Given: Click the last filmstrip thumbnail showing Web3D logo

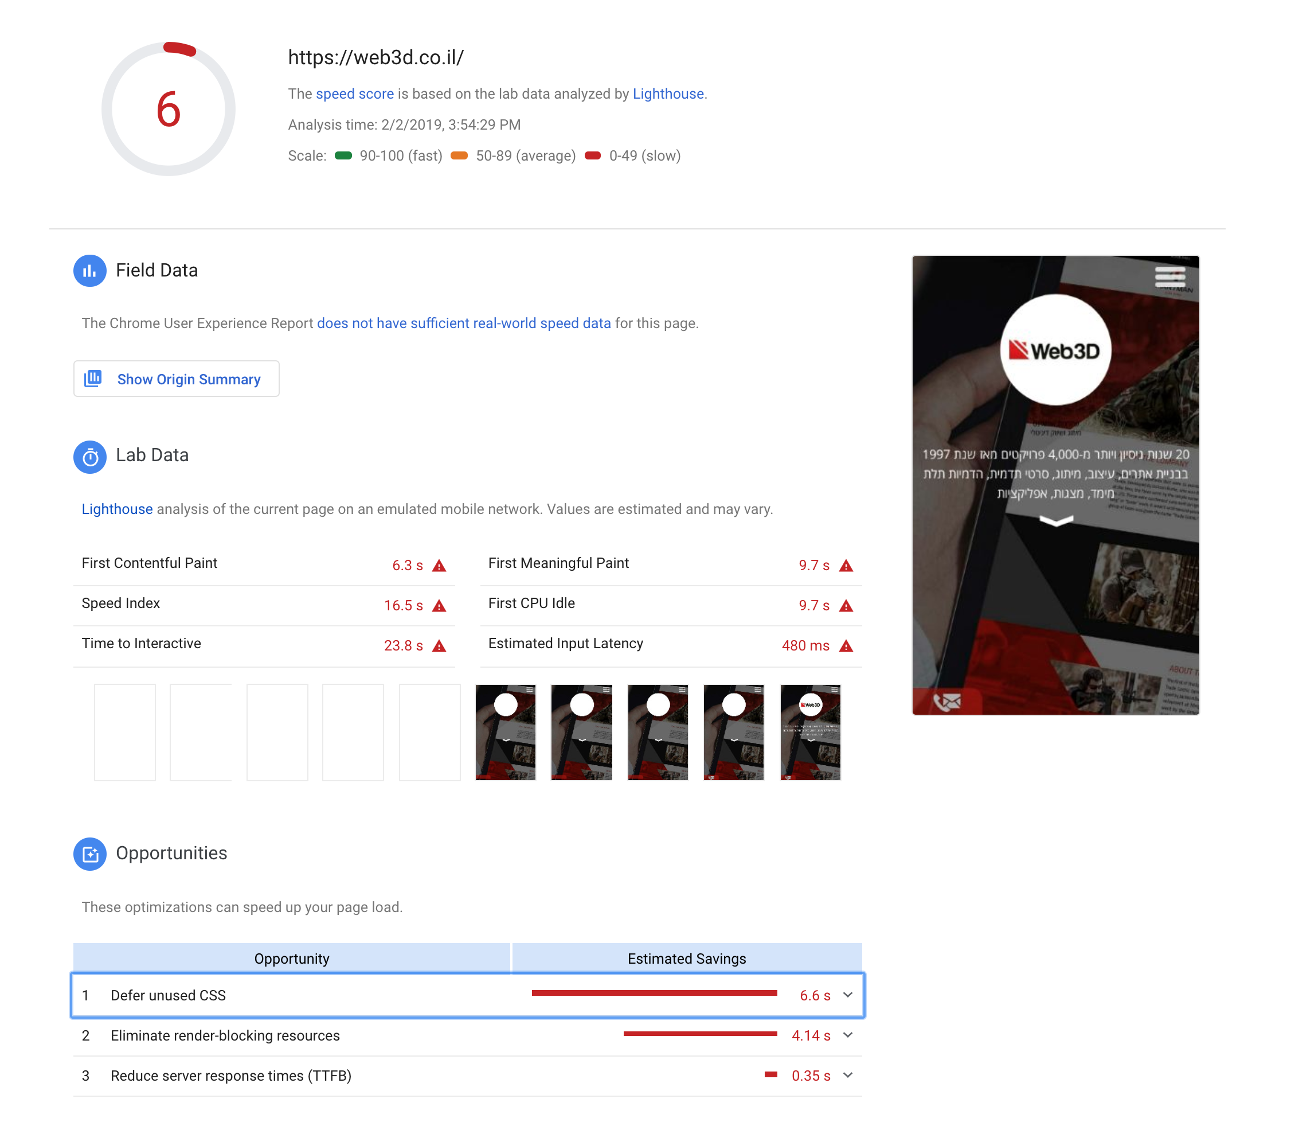Looking at the screenshot, I should [x=810, y=733].
